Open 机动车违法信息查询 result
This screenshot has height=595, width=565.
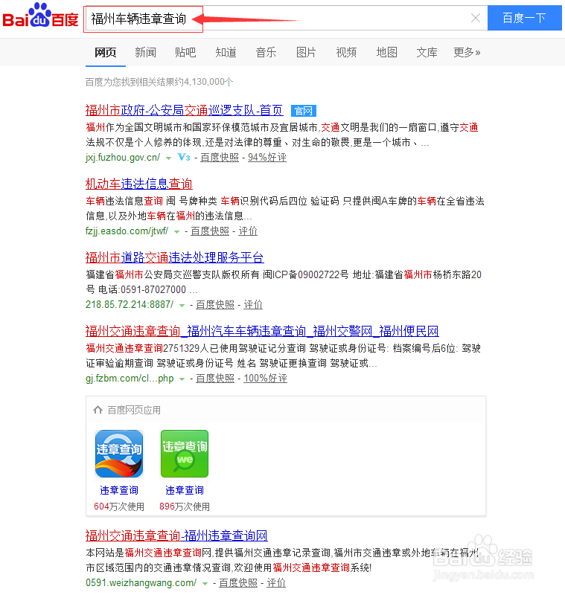point(139,184)
